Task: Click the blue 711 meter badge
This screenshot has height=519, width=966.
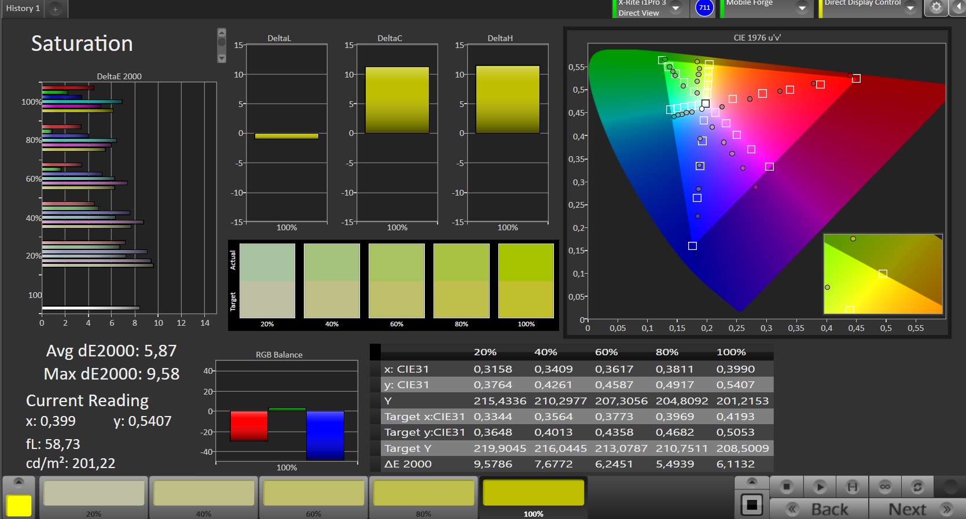Action: coord(704,8)
